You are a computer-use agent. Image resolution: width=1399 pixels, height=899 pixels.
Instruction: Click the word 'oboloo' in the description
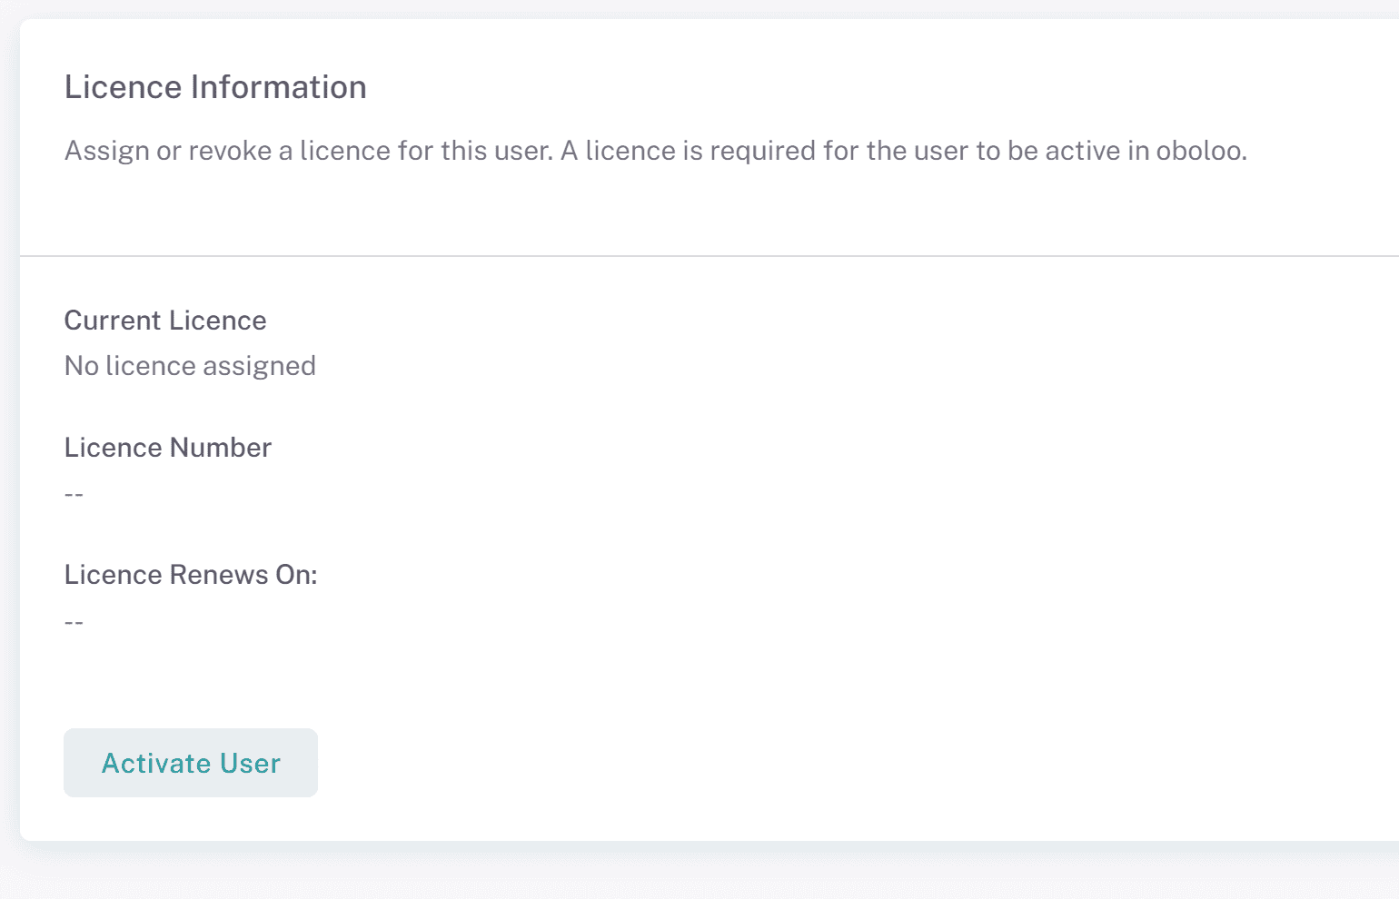pyautogui.click(x=1200, y=151)
